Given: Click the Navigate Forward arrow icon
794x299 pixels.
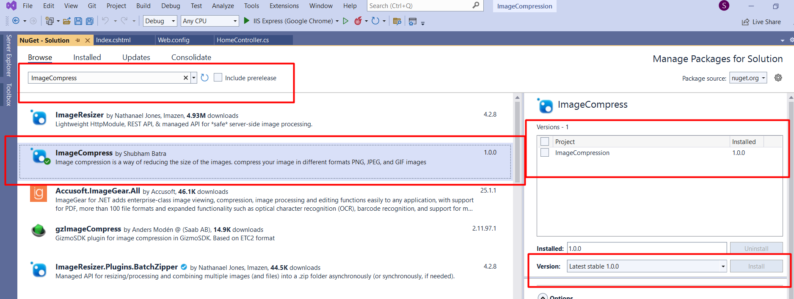Looking at the screenshot, I should tap(33, 21).
